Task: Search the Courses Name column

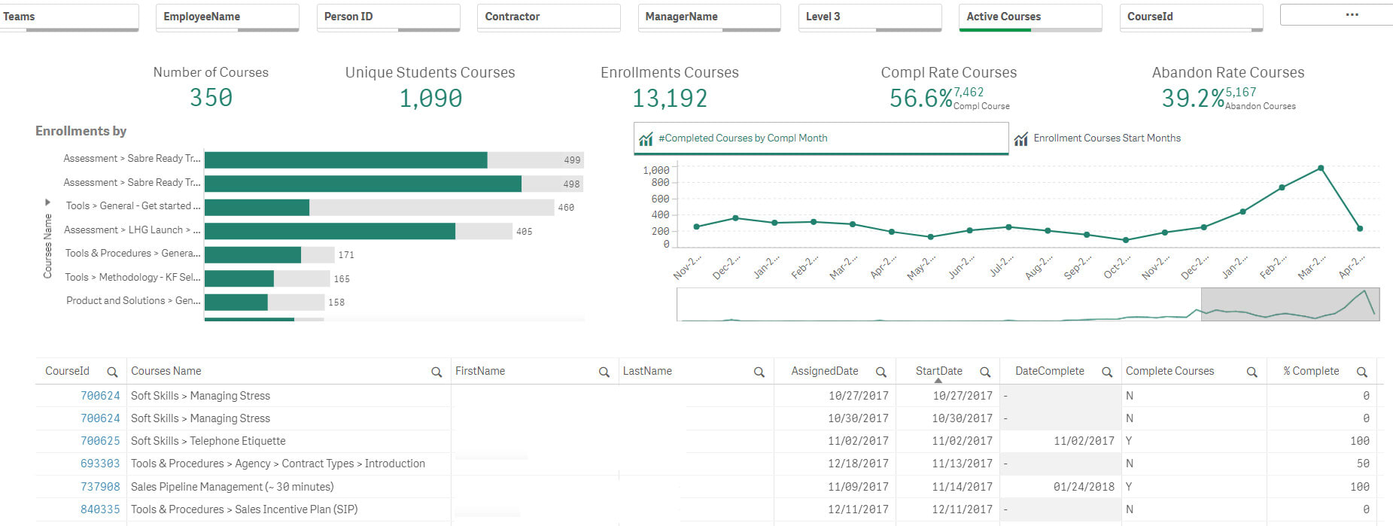Action: click(436, 372)
